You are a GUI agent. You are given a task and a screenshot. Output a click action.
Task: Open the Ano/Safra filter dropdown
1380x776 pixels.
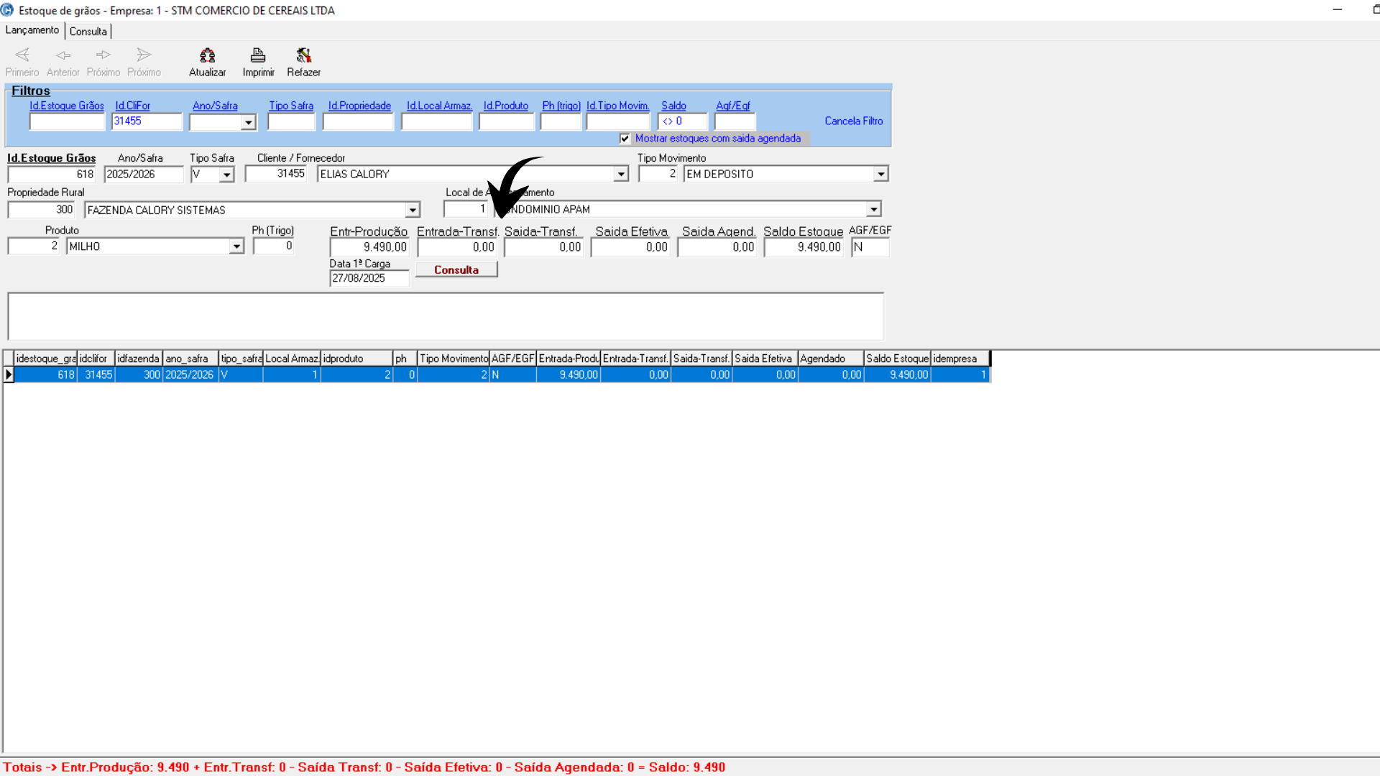click(x=248, y=123)
